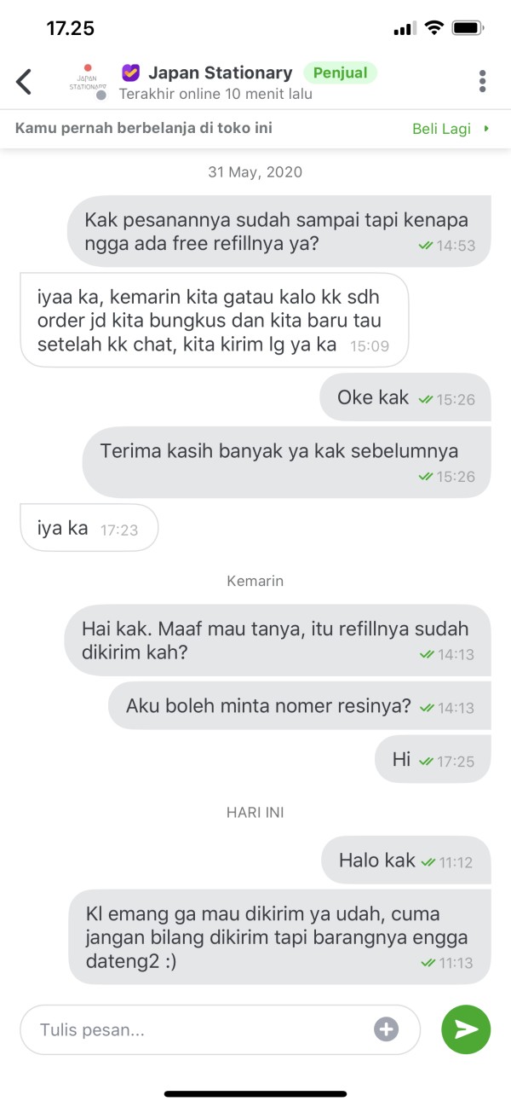The width and height of the screenshot is (511, 1107).
Task: Tap the Wi-Fi status bar icon
Action: [434, 28]
